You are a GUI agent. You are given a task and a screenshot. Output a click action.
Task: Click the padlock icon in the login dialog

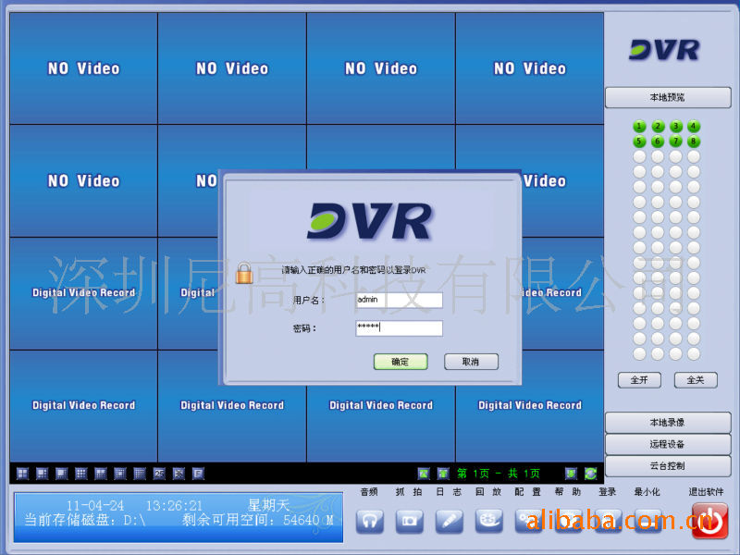click(244, 273)
